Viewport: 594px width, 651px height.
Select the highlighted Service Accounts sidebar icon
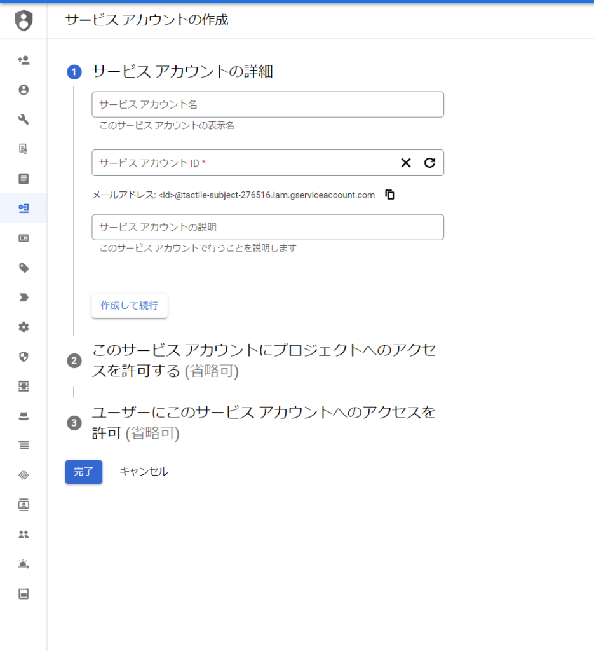(x=24, y=209)
